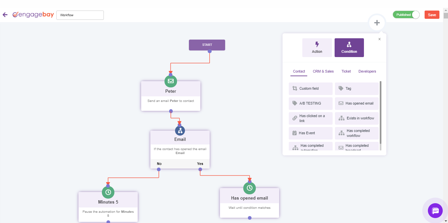The height and width of the screenshot is (223, 448).
Task: Click the back arrow icon
Action: pyautogui.click(x=5, y=15)
